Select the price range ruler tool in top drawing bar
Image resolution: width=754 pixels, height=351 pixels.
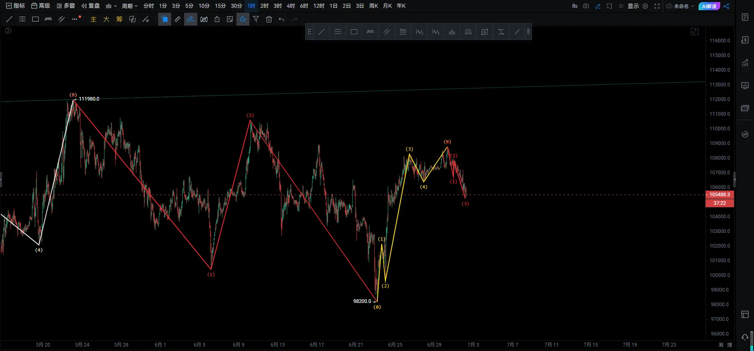click(x=49, y=19)
